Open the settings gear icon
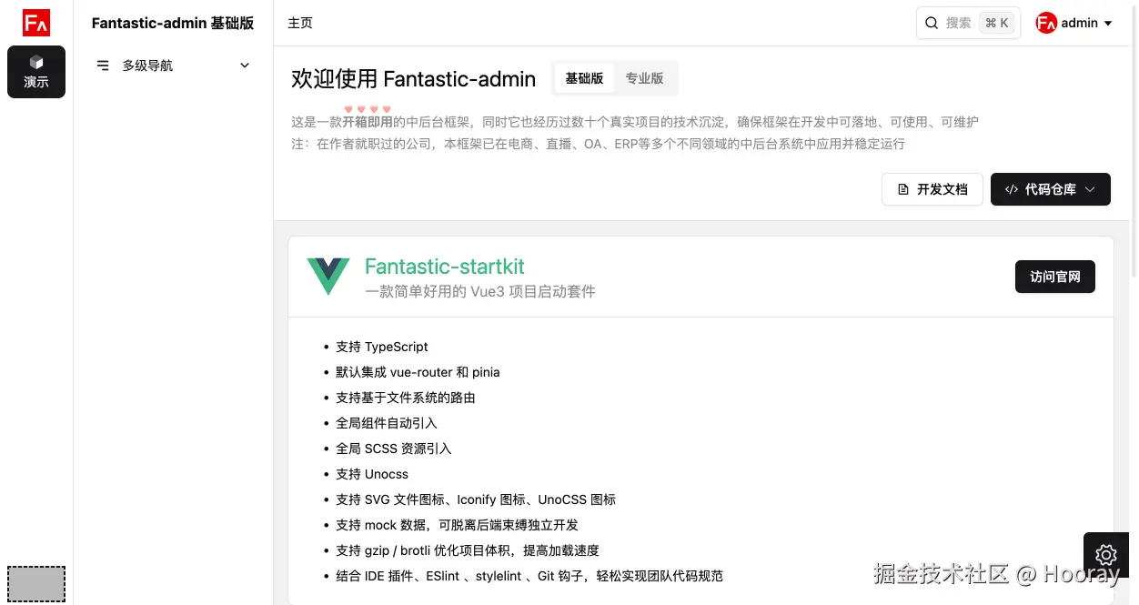The width and height of the screenshot is (1139, 605). [x=1106, y=554]
